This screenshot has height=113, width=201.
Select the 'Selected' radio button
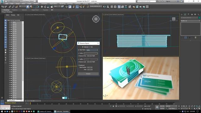(83, 47)
